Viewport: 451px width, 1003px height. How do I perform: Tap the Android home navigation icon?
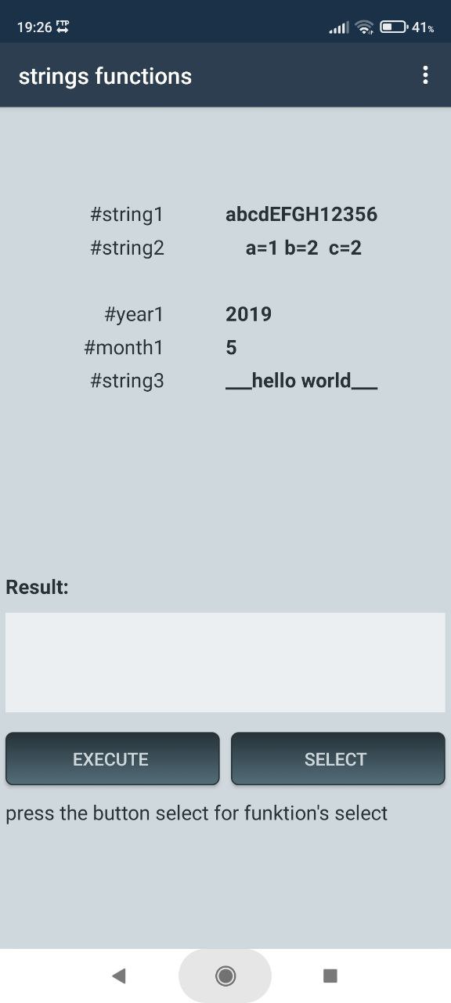(x=225, y=976)
